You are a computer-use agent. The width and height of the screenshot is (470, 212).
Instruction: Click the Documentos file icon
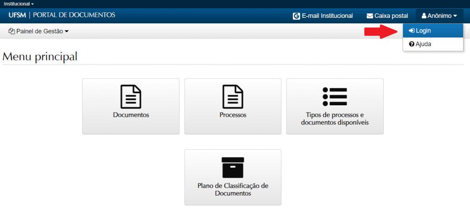pyautogui.click(x=131, y=97)
